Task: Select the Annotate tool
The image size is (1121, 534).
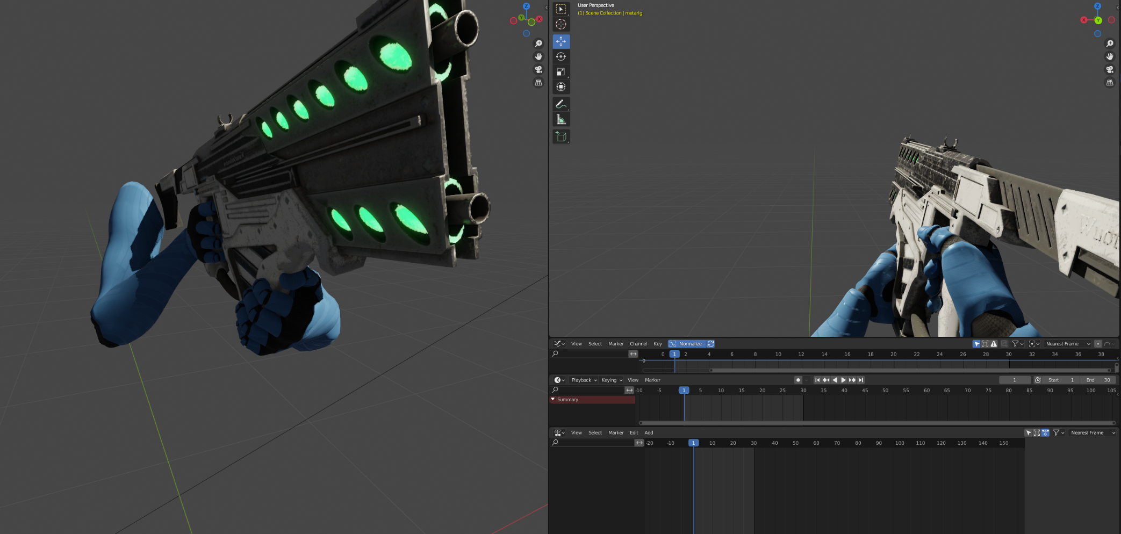Action: tap(561, 104)
